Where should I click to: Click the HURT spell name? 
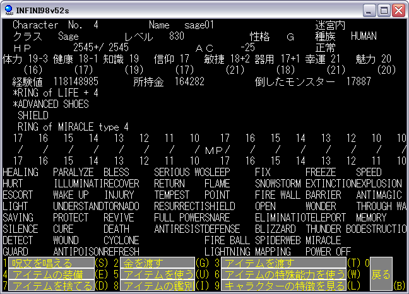[13, 184]
